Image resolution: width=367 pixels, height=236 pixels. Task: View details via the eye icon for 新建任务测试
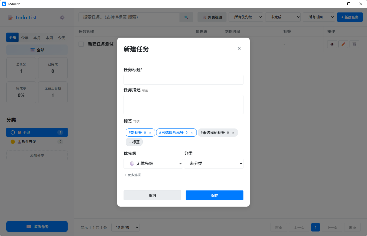[x=332, y=44]
